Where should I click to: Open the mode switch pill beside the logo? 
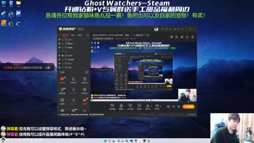click(81, 29)
